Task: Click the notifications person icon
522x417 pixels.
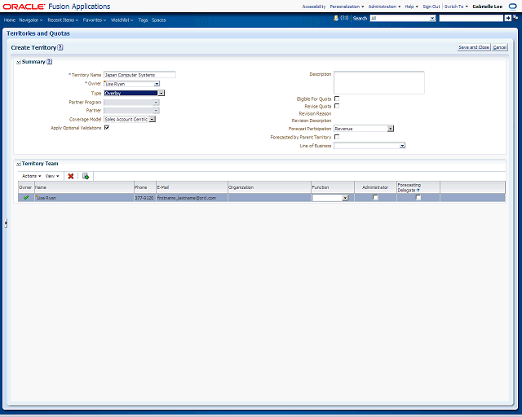Action: [x=336, y=18]
